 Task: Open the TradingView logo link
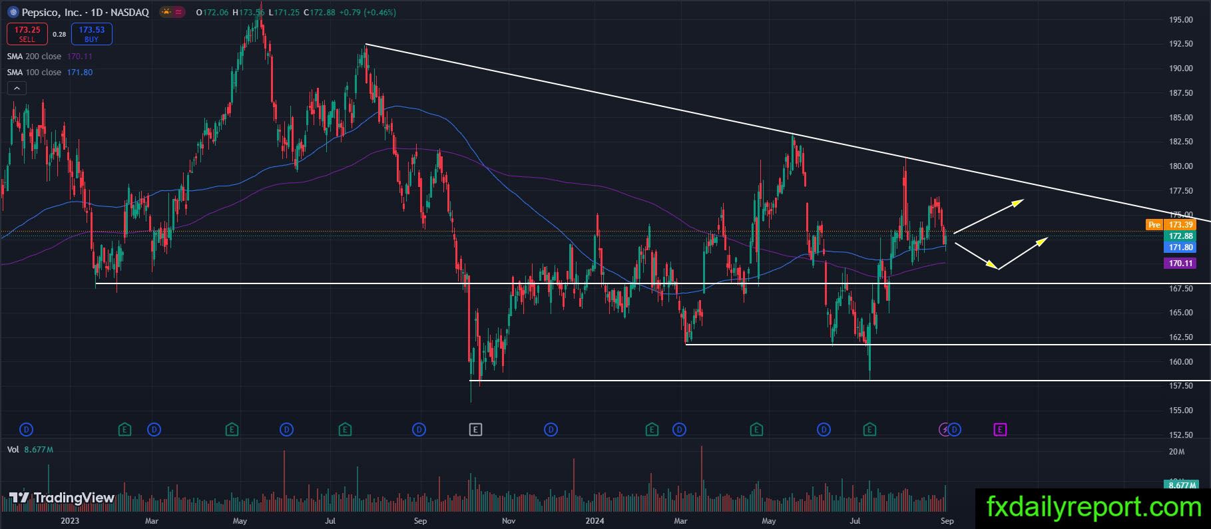tap(61, 498)
